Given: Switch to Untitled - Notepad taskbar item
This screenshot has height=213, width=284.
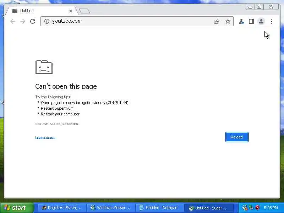Looking at the screenshot, I should tap(159, 208).
